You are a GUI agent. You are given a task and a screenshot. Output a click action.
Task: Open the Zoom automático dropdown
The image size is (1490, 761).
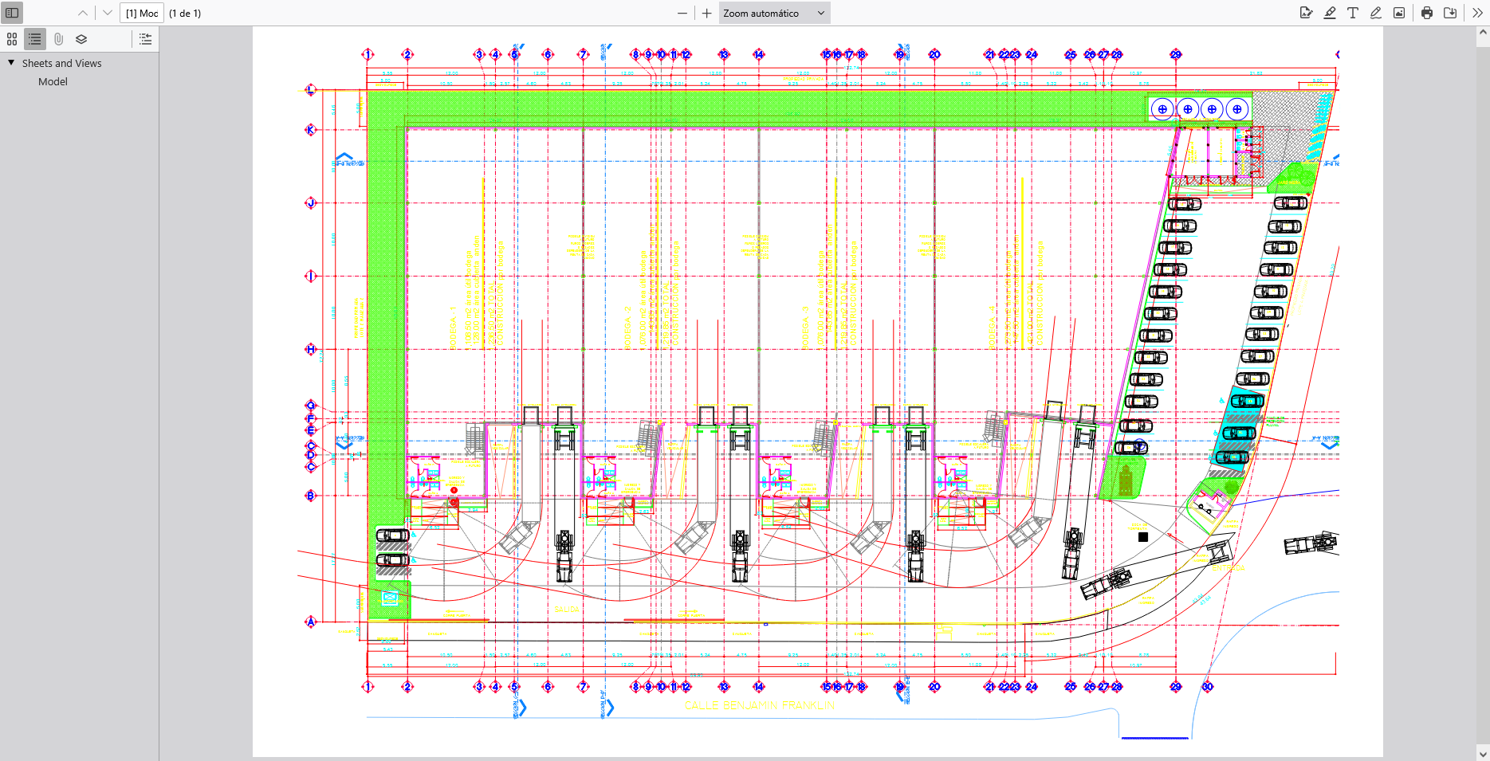(x=774, y=13)
